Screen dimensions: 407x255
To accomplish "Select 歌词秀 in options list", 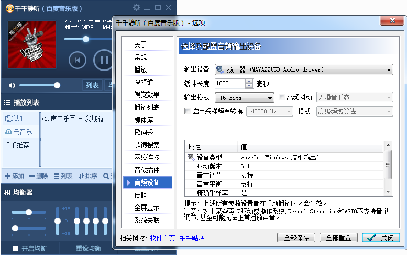I will tap(147, 132).
